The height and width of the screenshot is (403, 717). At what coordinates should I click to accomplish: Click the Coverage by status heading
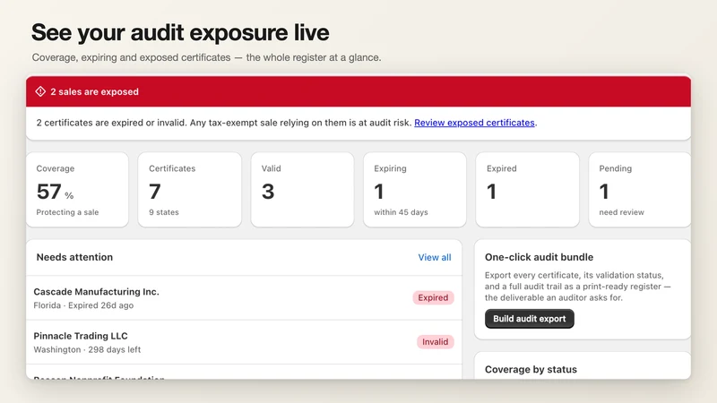pos(531,369)
